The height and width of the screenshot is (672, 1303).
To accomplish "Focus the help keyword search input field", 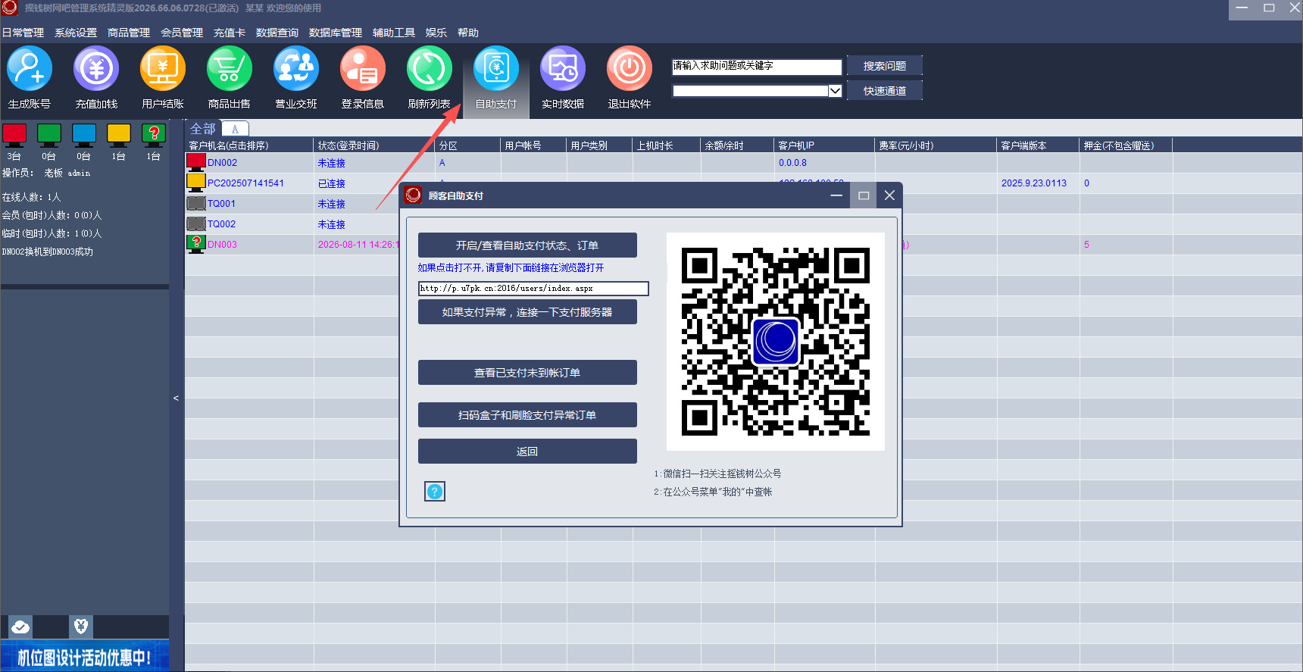I will pyautogui.click(x=757, y=67).
